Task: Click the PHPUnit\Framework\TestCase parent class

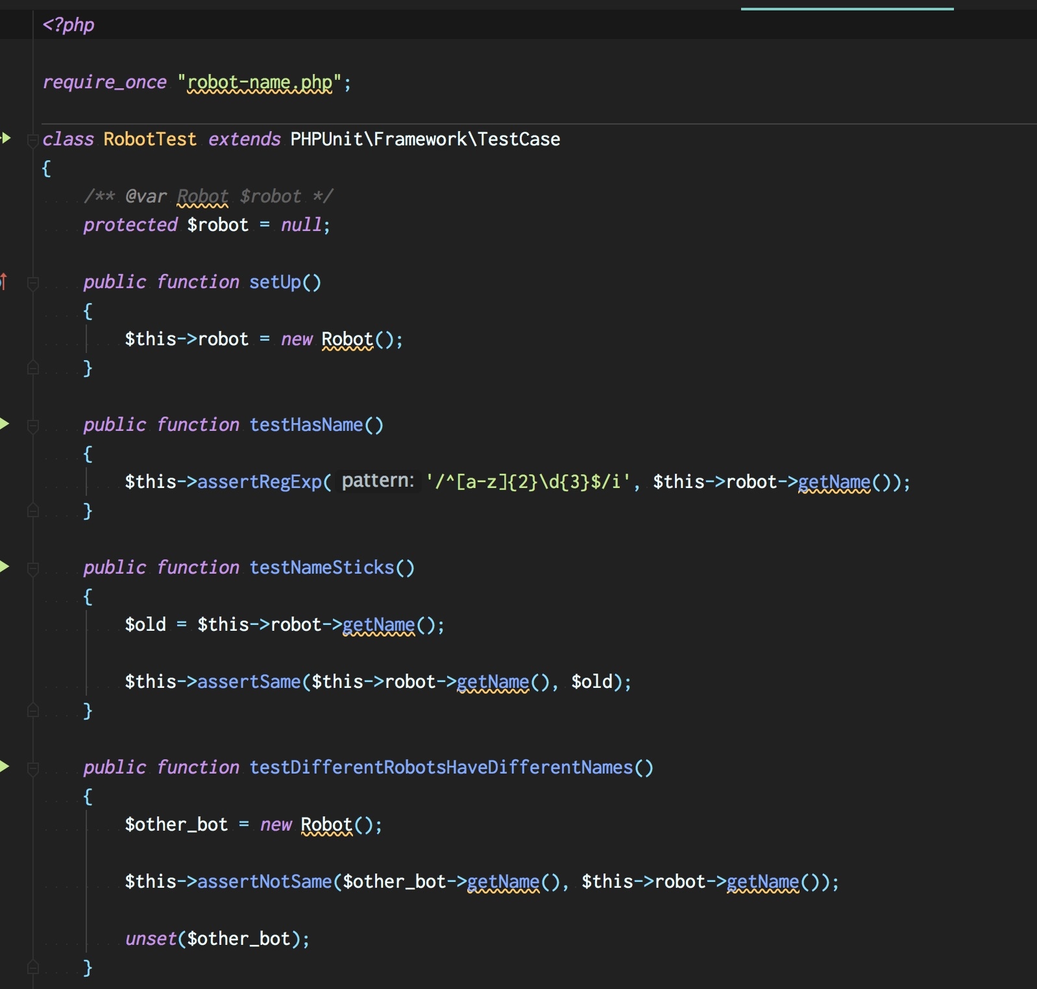Action: pos(425,139)
